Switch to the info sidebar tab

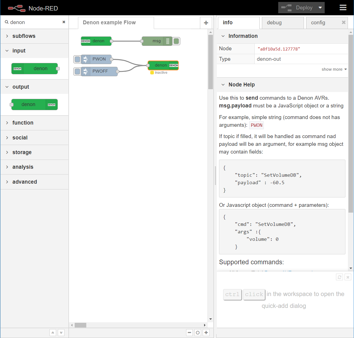click(239, 23)
